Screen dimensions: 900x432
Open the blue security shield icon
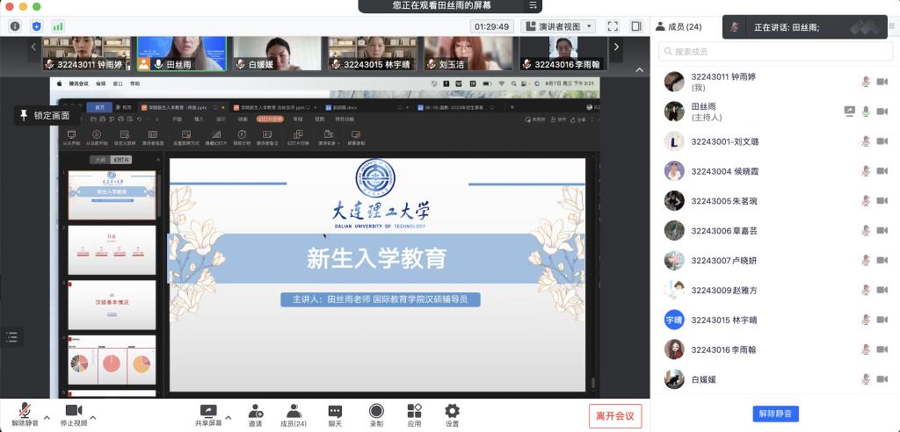tap(36, 26)
